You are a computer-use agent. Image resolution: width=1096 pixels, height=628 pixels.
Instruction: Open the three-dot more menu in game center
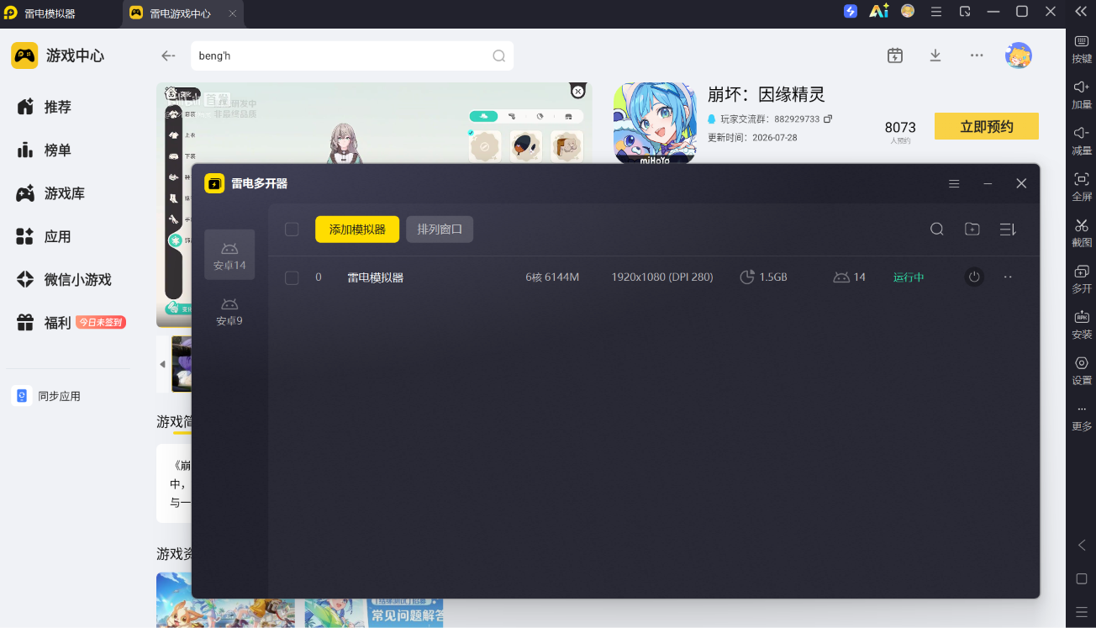pyautogui.click(x=977, y=55)
